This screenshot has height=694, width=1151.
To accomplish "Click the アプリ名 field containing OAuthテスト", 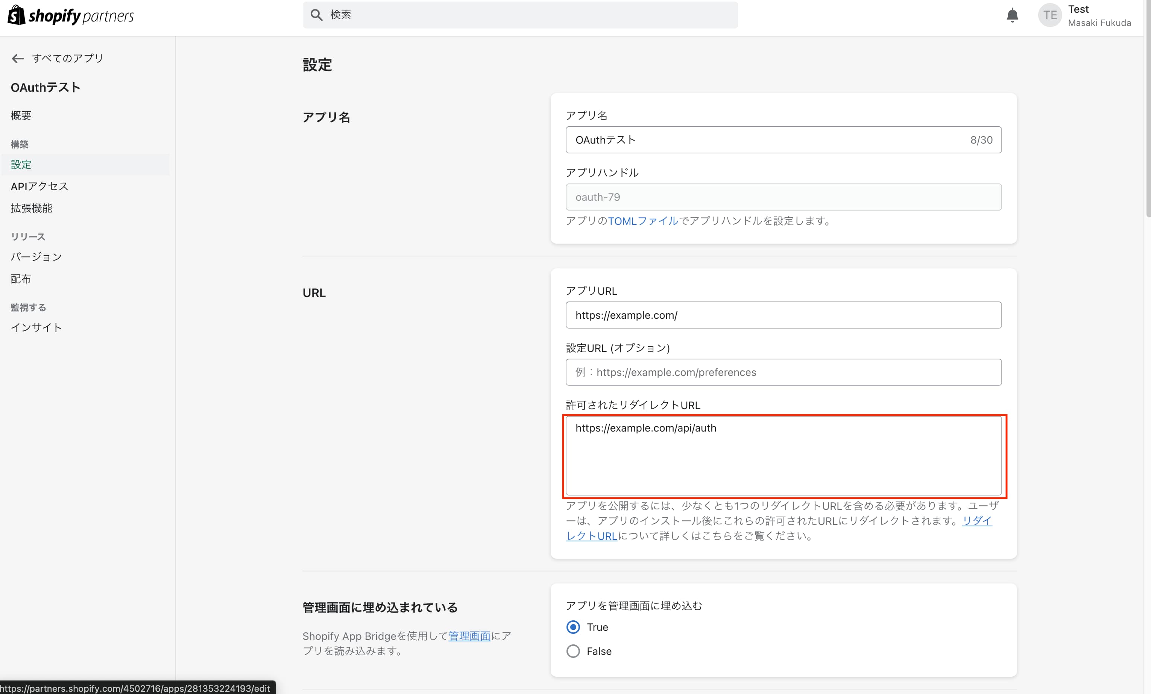I will tap(784, 139).
